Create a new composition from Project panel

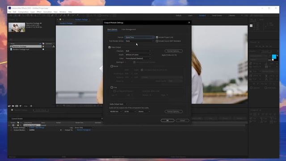[17, 106]
